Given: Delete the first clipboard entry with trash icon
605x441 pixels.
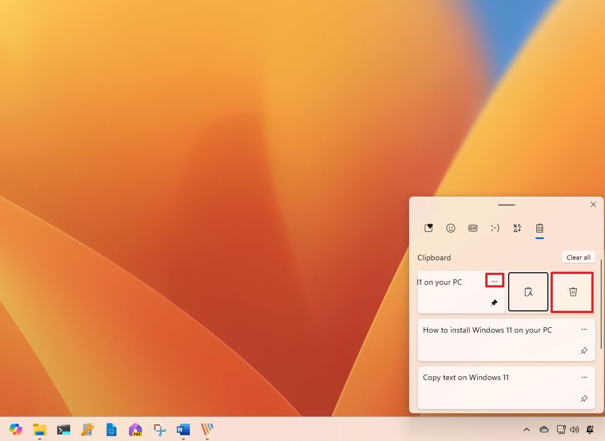Looking at the screenshot, I should point(572,292).
